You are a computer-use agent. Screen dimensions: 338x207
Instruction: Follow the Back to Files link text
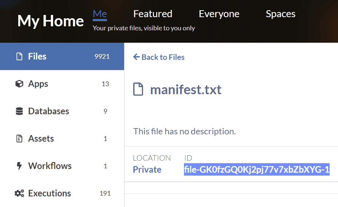point(163,57)
